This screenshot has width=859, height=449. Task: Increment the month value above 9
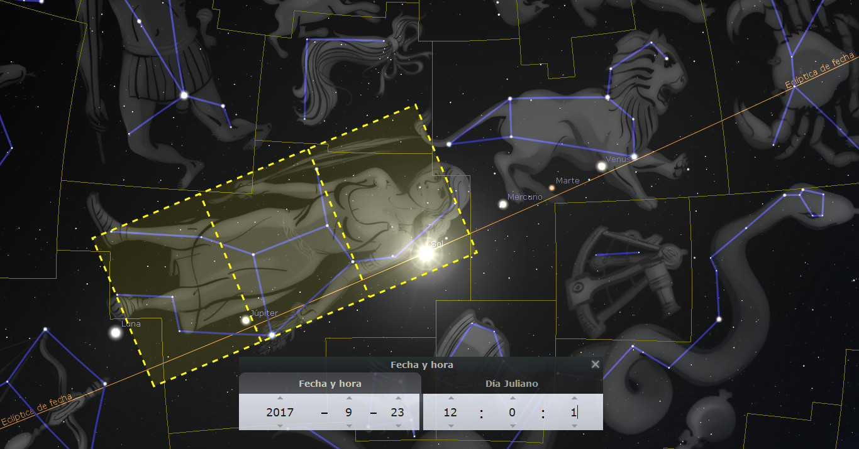(349, 398)
